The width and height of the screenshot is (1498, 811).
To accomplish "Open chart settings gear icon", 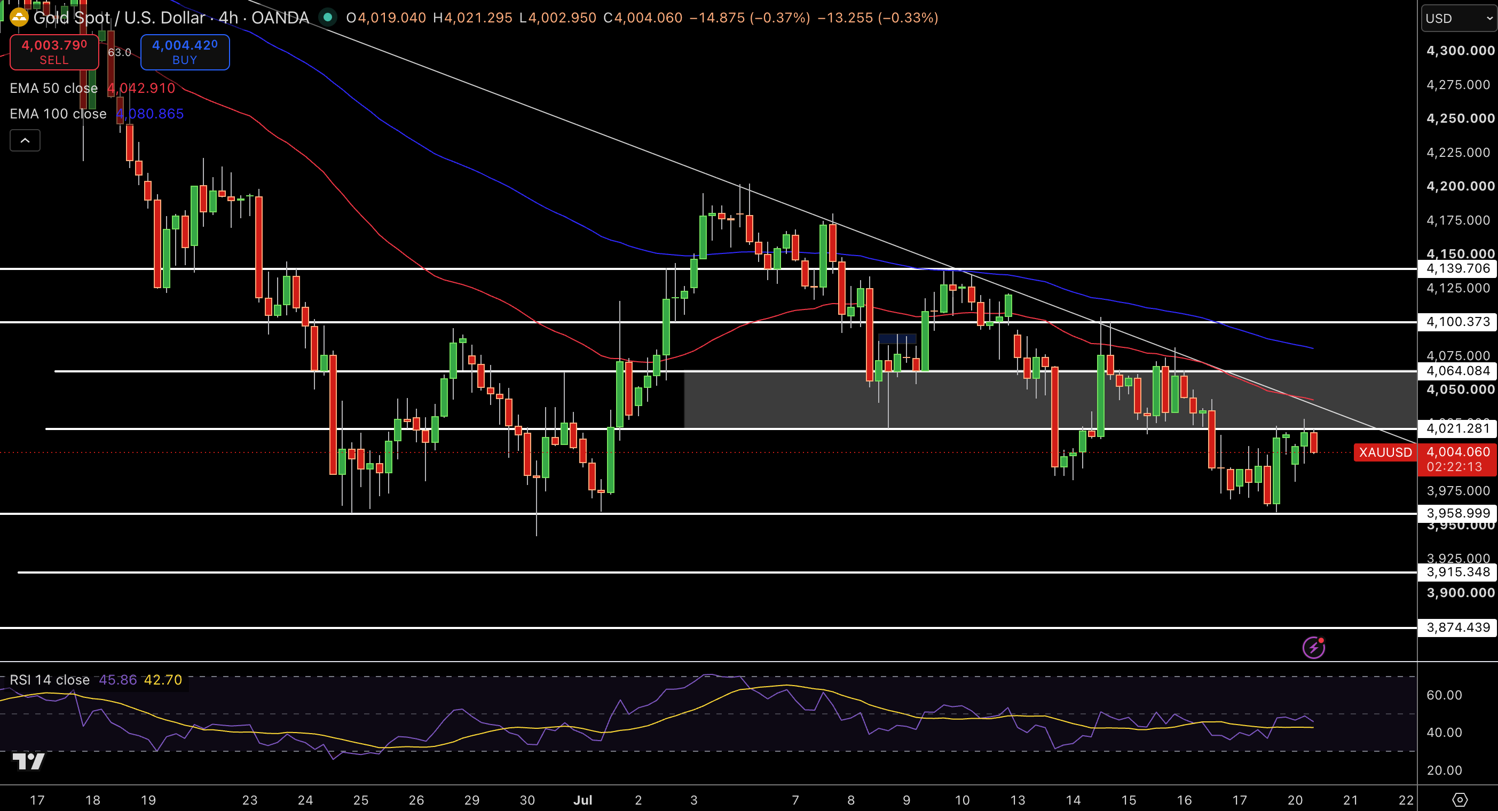I will 1460,800.
